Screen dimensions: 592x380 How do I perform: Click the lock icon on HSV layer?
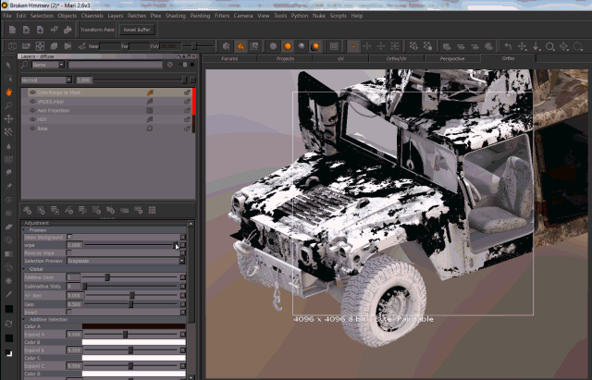pyautogui.click(x=186, y=119)
